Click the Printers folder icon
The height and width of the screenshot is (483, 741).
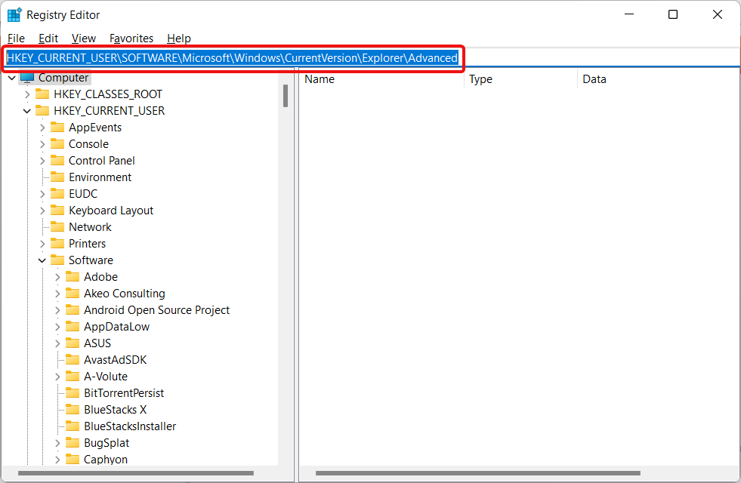click(x=57, y=243)
